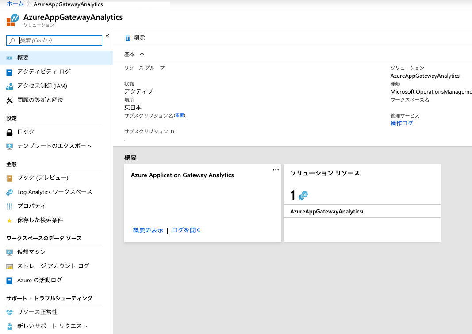The height and width of the screenshot is (334, 472).
Task: Click the アクティブ status value
Action: pyautogui.click(x=138, y=91)
